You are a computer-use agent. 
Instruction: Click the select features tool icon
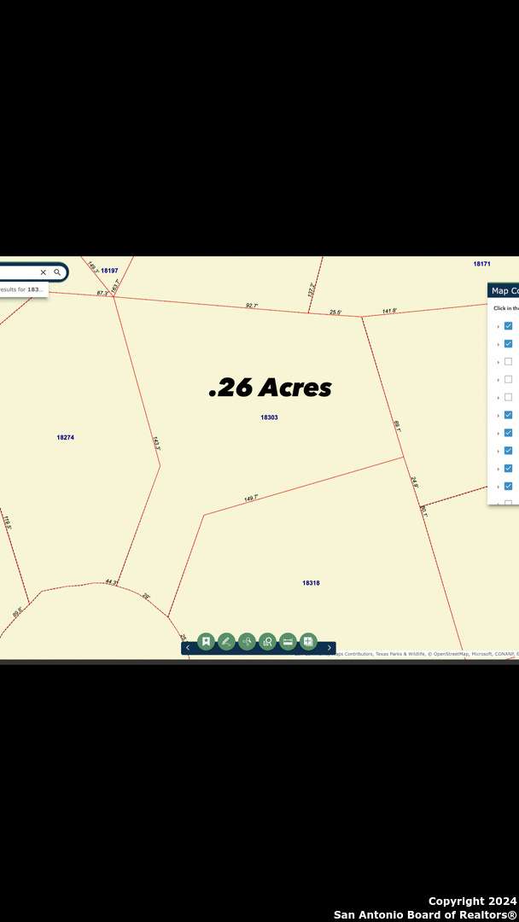247,642
